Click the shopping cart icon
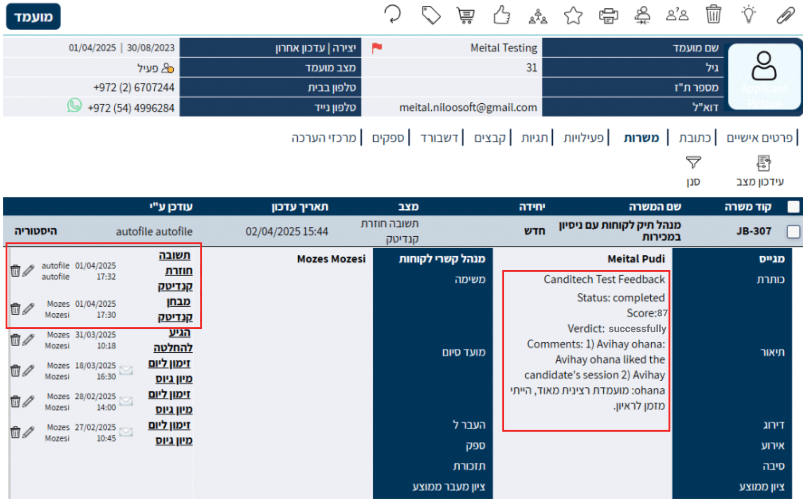 (x=465, y=15)
